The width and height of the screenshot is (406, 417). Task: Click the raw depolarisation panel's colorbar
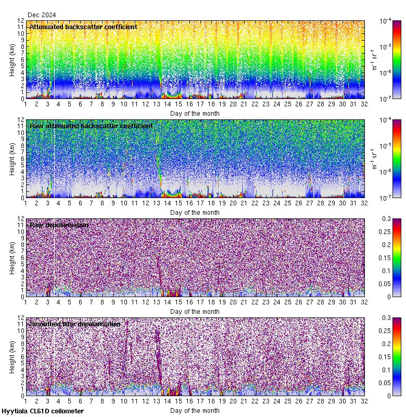tap(382, 257)
